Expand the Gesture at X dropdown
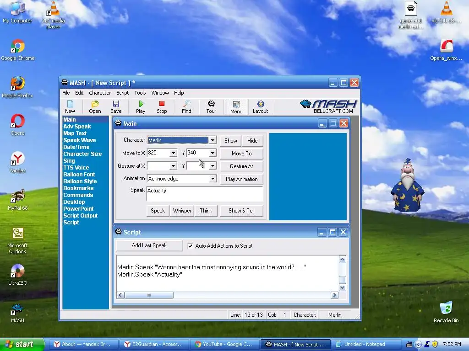Screen dimensions: 469x351 point(173,165)
